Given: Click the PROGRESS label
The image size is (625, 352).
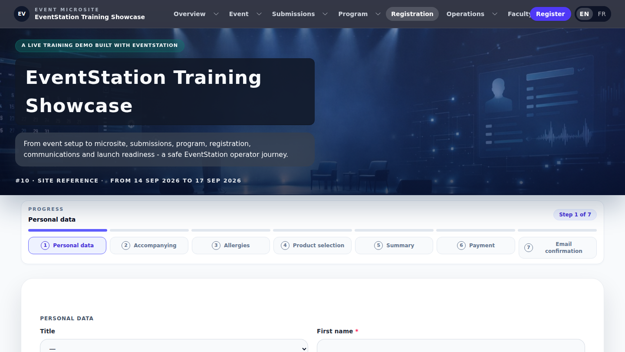Looking at the screenshot, I should pos(46,209).
